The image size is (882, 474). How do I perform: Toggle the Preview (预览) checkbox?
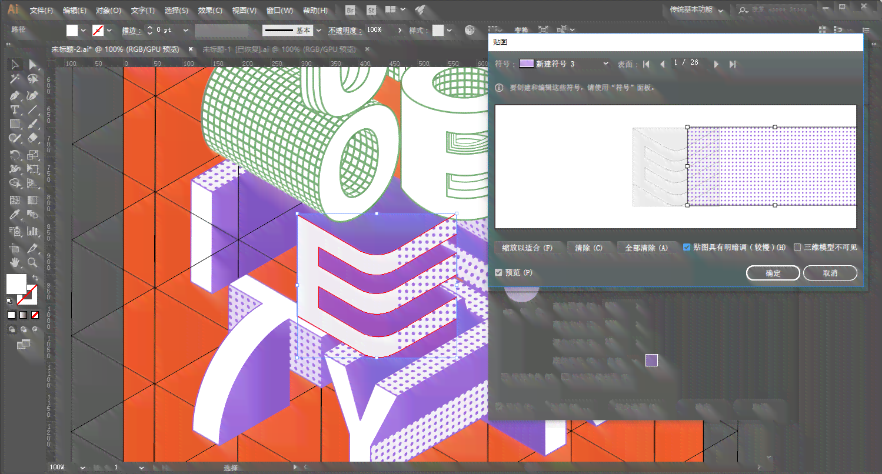499,273
